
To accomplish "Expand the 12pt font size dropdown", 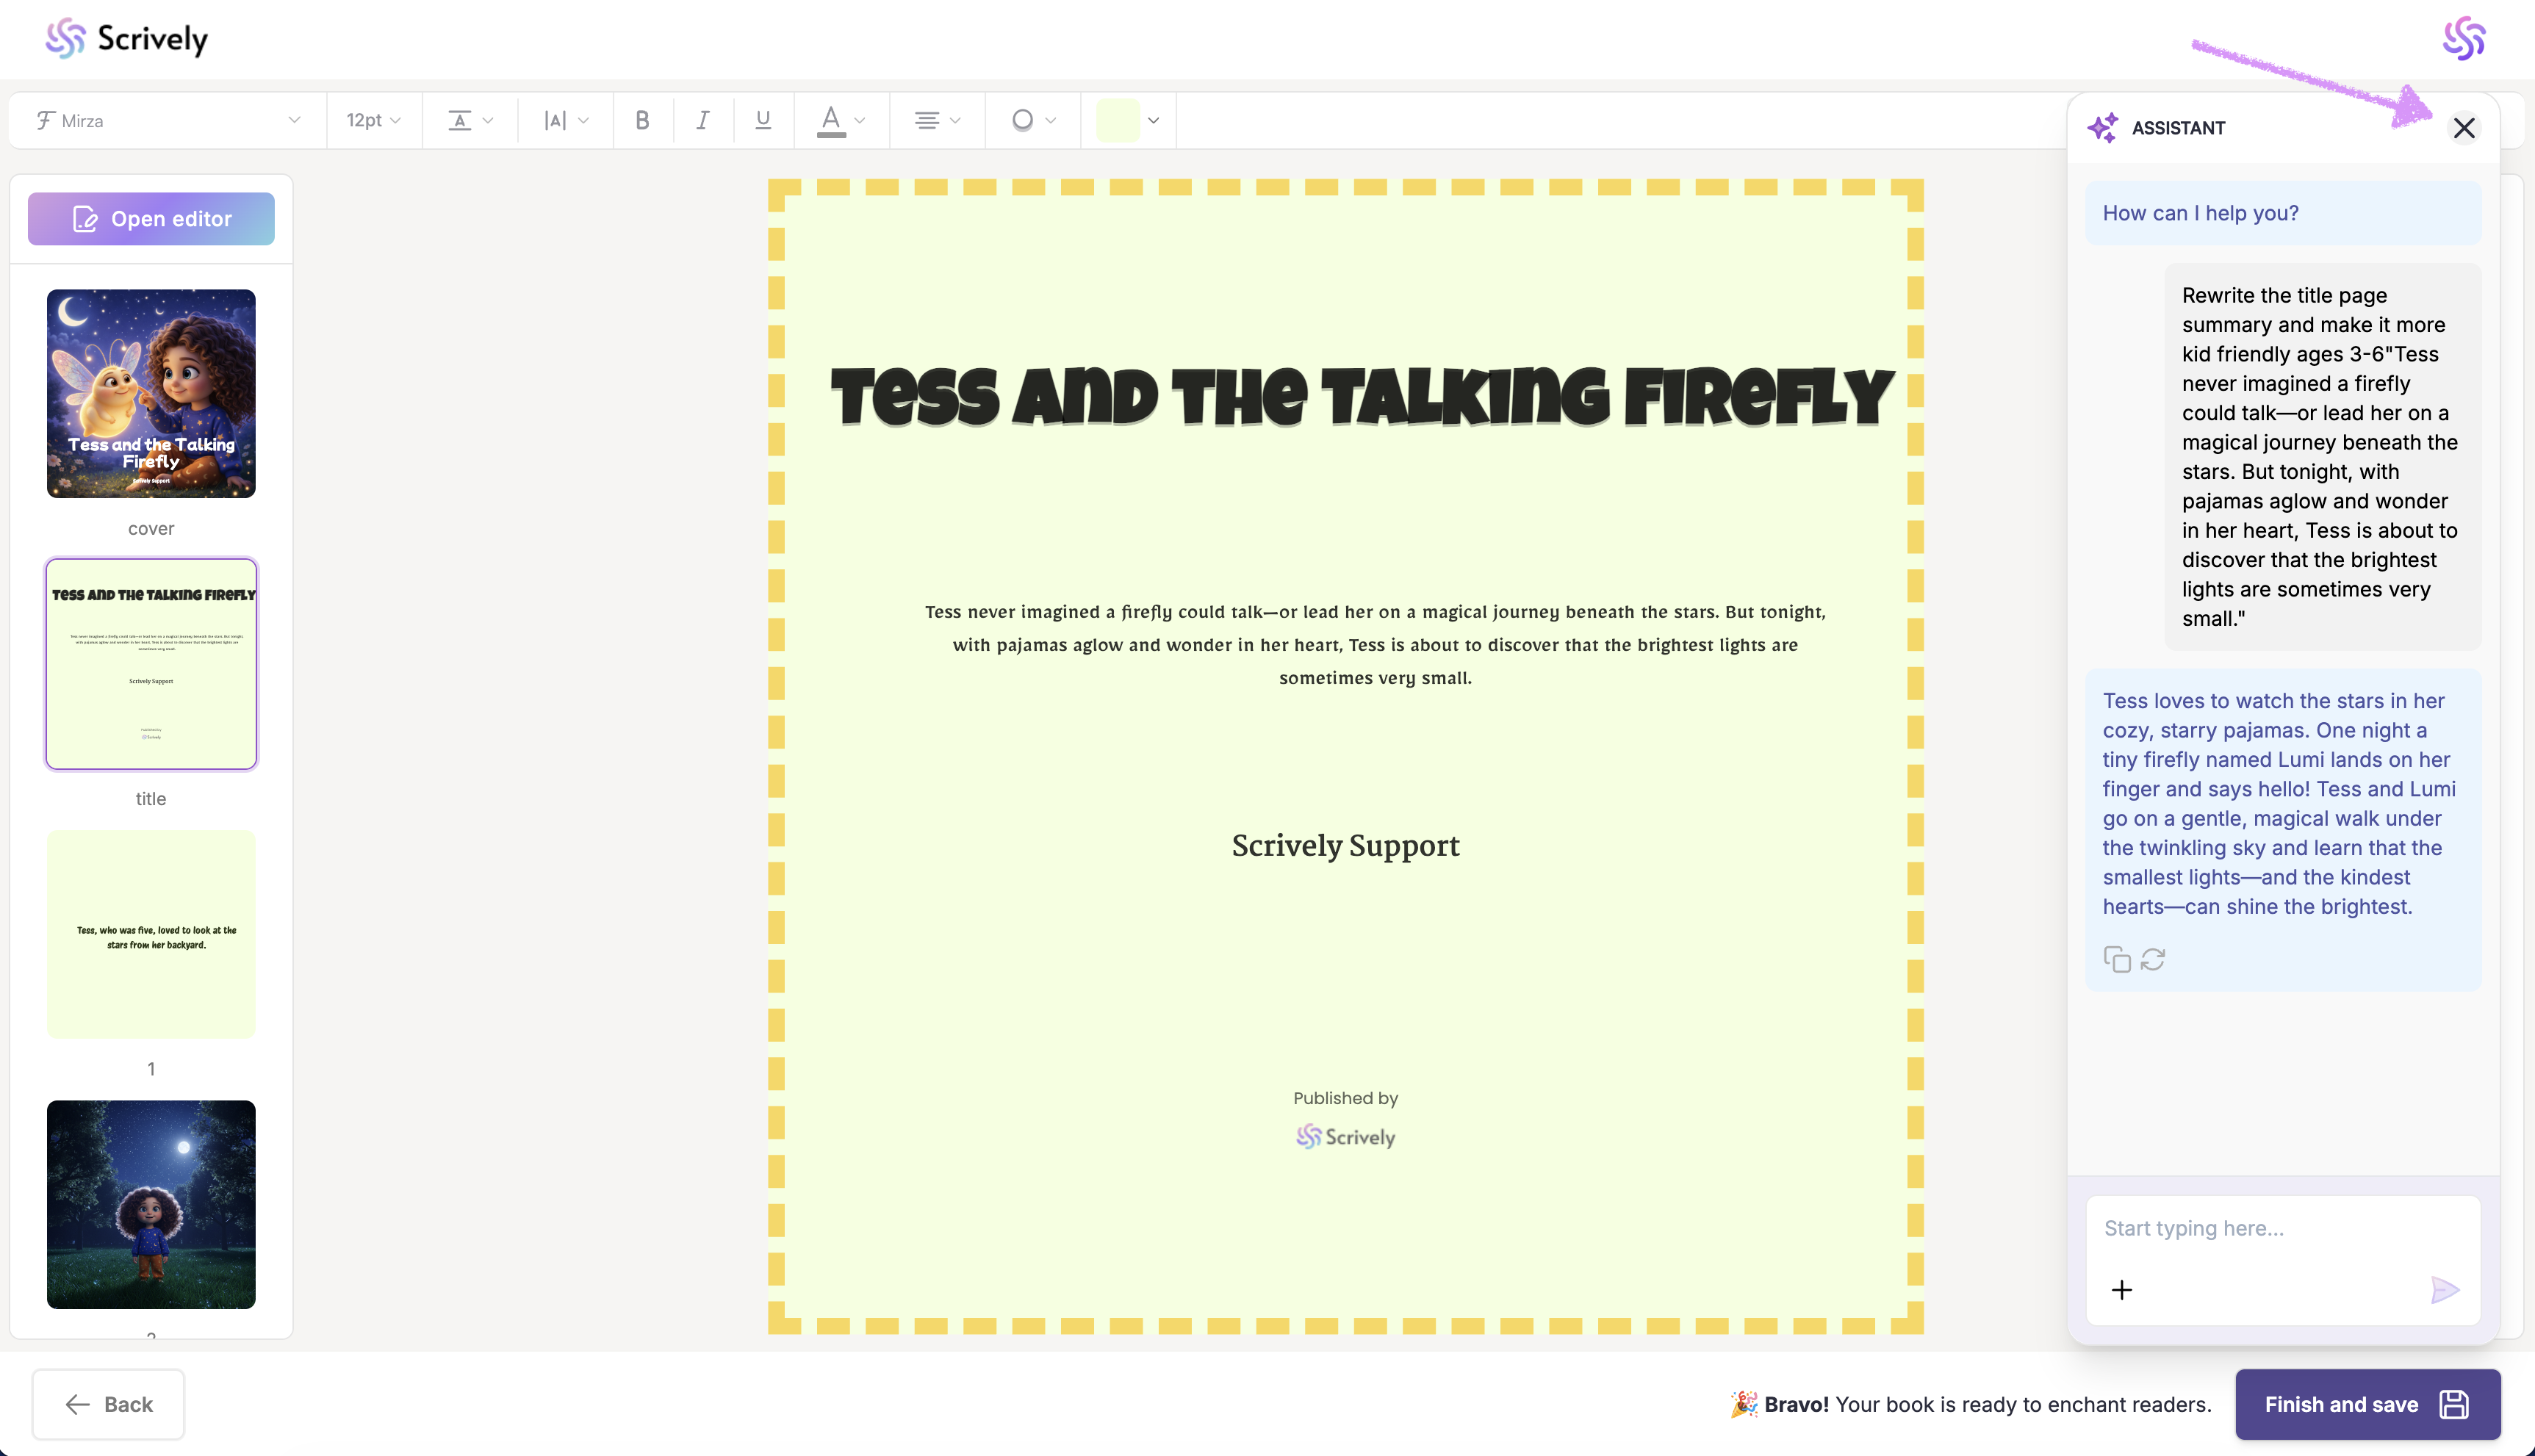I will [x=373, y=120].
